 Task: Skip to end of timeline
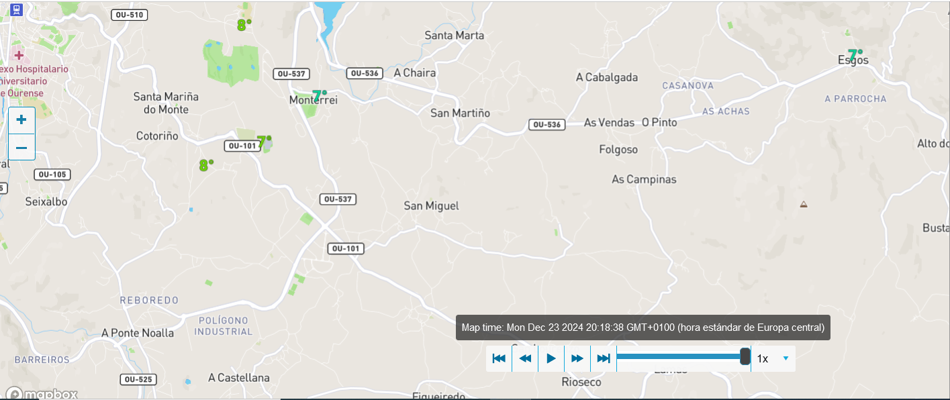tap(604, 358)
